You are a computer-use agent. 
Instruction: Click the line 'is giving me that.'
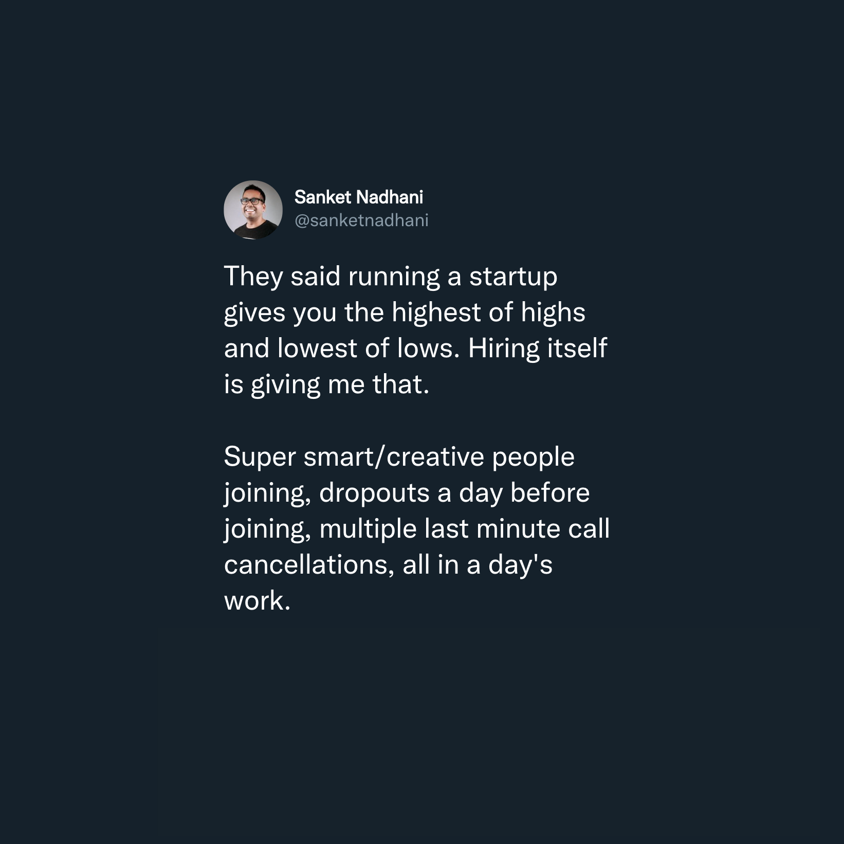click(x=326, y=385)
